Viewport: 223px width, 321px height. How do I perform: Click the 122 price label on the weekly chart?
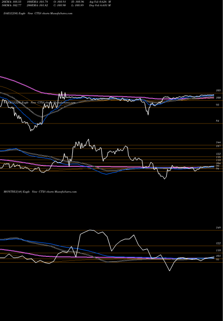(x=218, y=154)
